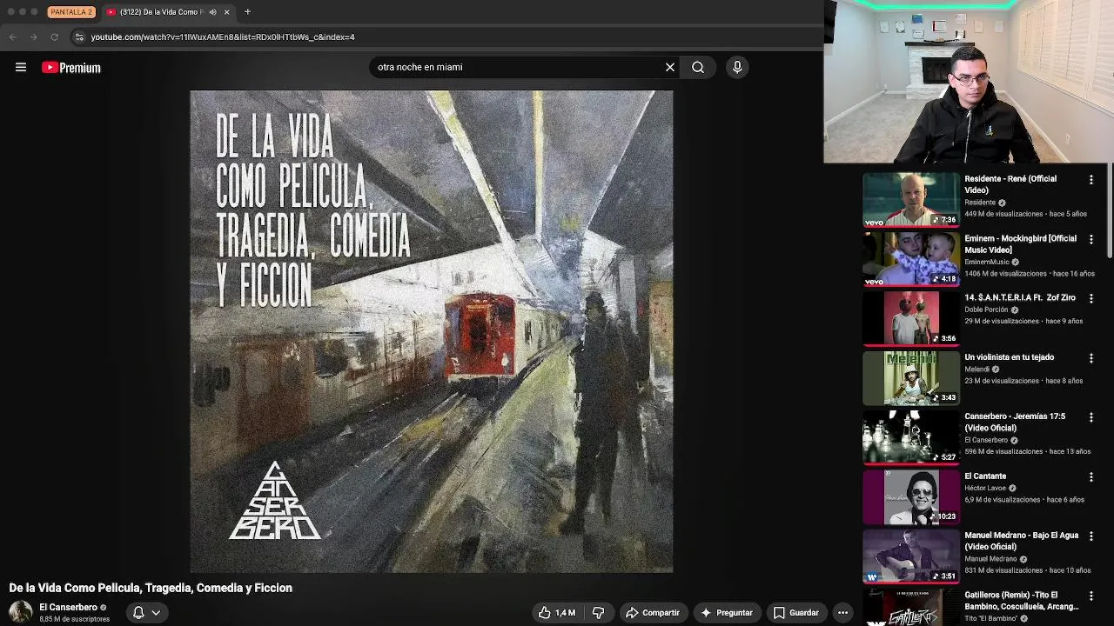Go back with browser back arrow
Screen dimensions: 1114x626
point(12,37)
